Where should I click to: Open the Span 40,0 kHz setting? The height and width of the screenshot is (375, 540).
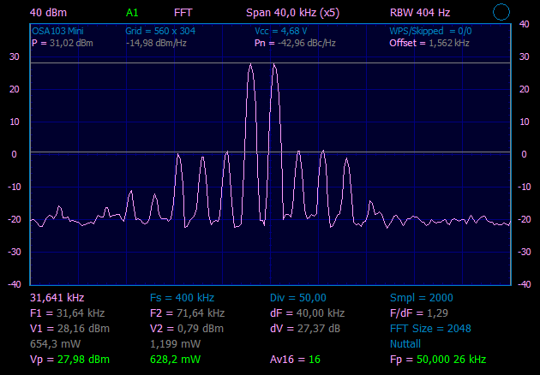pos(292,13)
